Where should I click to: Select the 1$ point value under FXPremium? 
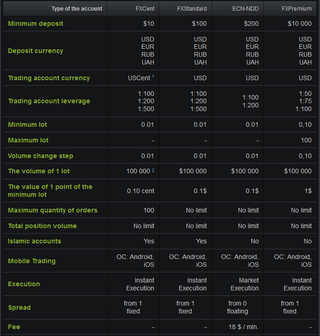click(x=308, y=191)
